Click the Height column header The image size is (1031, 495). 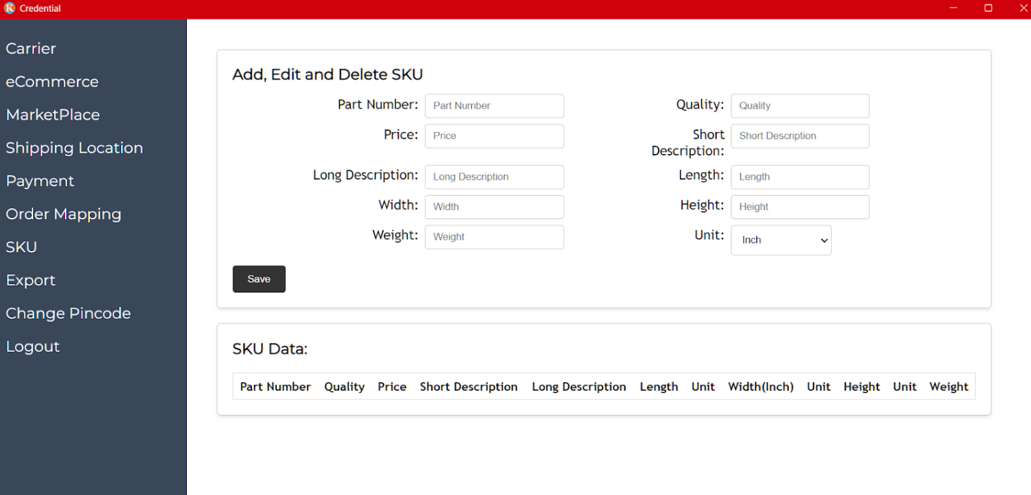pyautogui.click(x=861, y=386)
